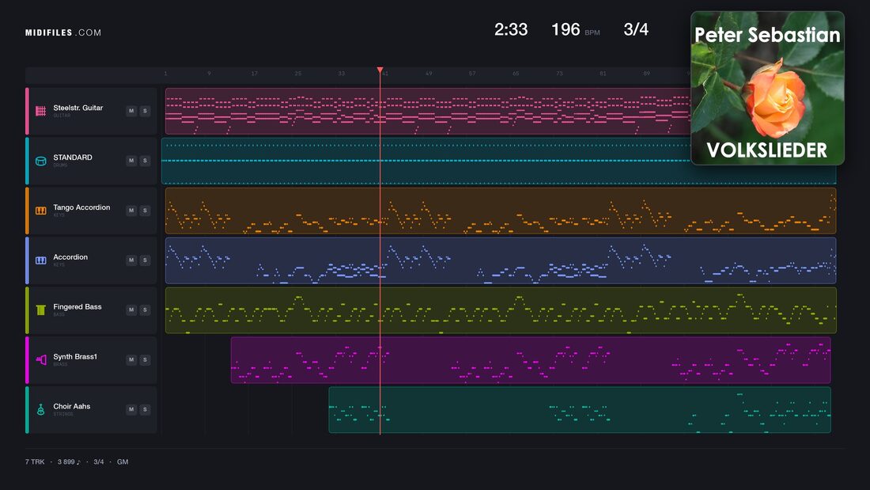Screen dimensions: 870x490
Task: Select the STANDARD track name
Action: (73, 158)
